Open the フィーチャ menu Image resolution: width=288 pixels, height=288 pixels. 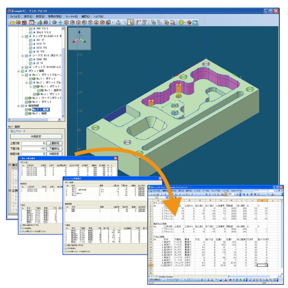(x=71, y=17)
